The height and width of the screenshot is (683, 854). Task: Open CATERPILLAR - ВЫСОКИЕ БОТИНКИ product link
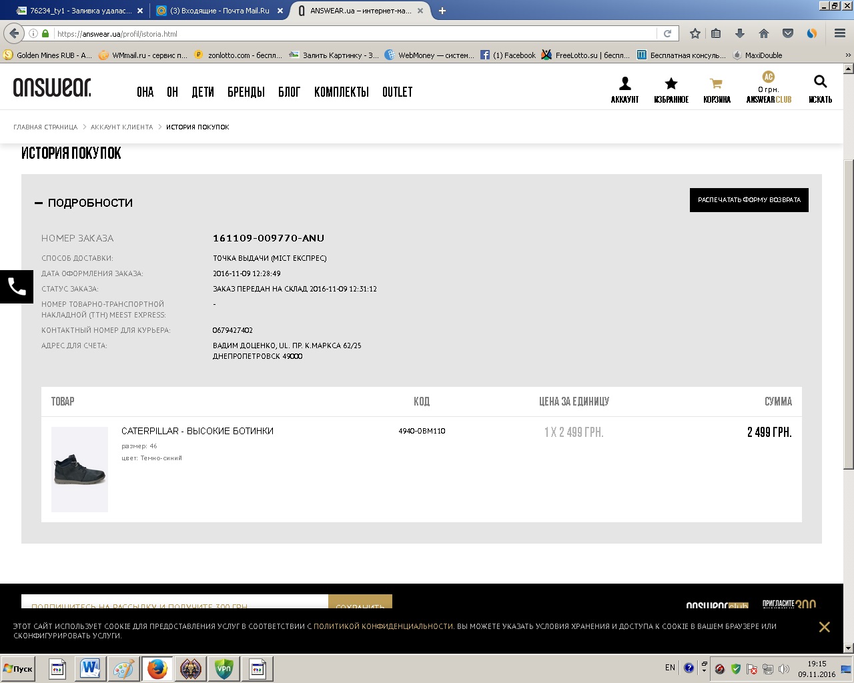pos(197,431)
